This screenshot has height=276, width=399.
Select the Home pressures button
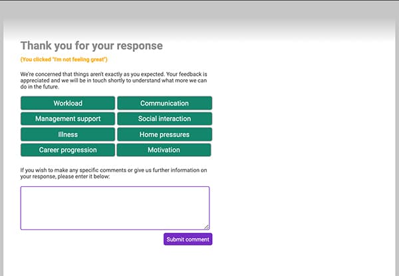[164, 134]
